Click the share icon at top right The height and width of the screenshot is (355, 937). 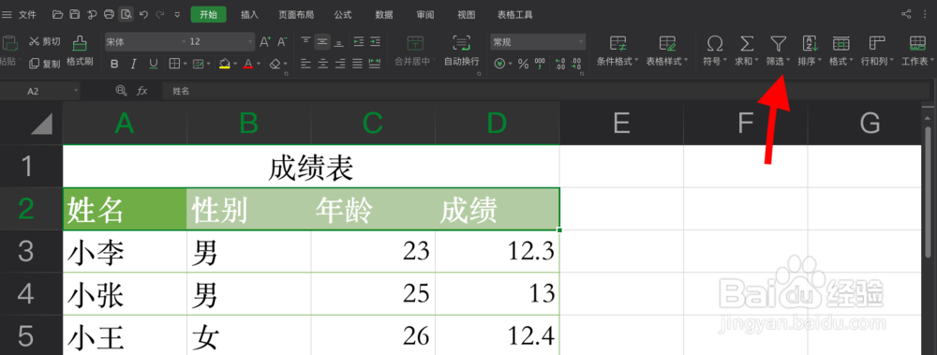pos(906,14)
